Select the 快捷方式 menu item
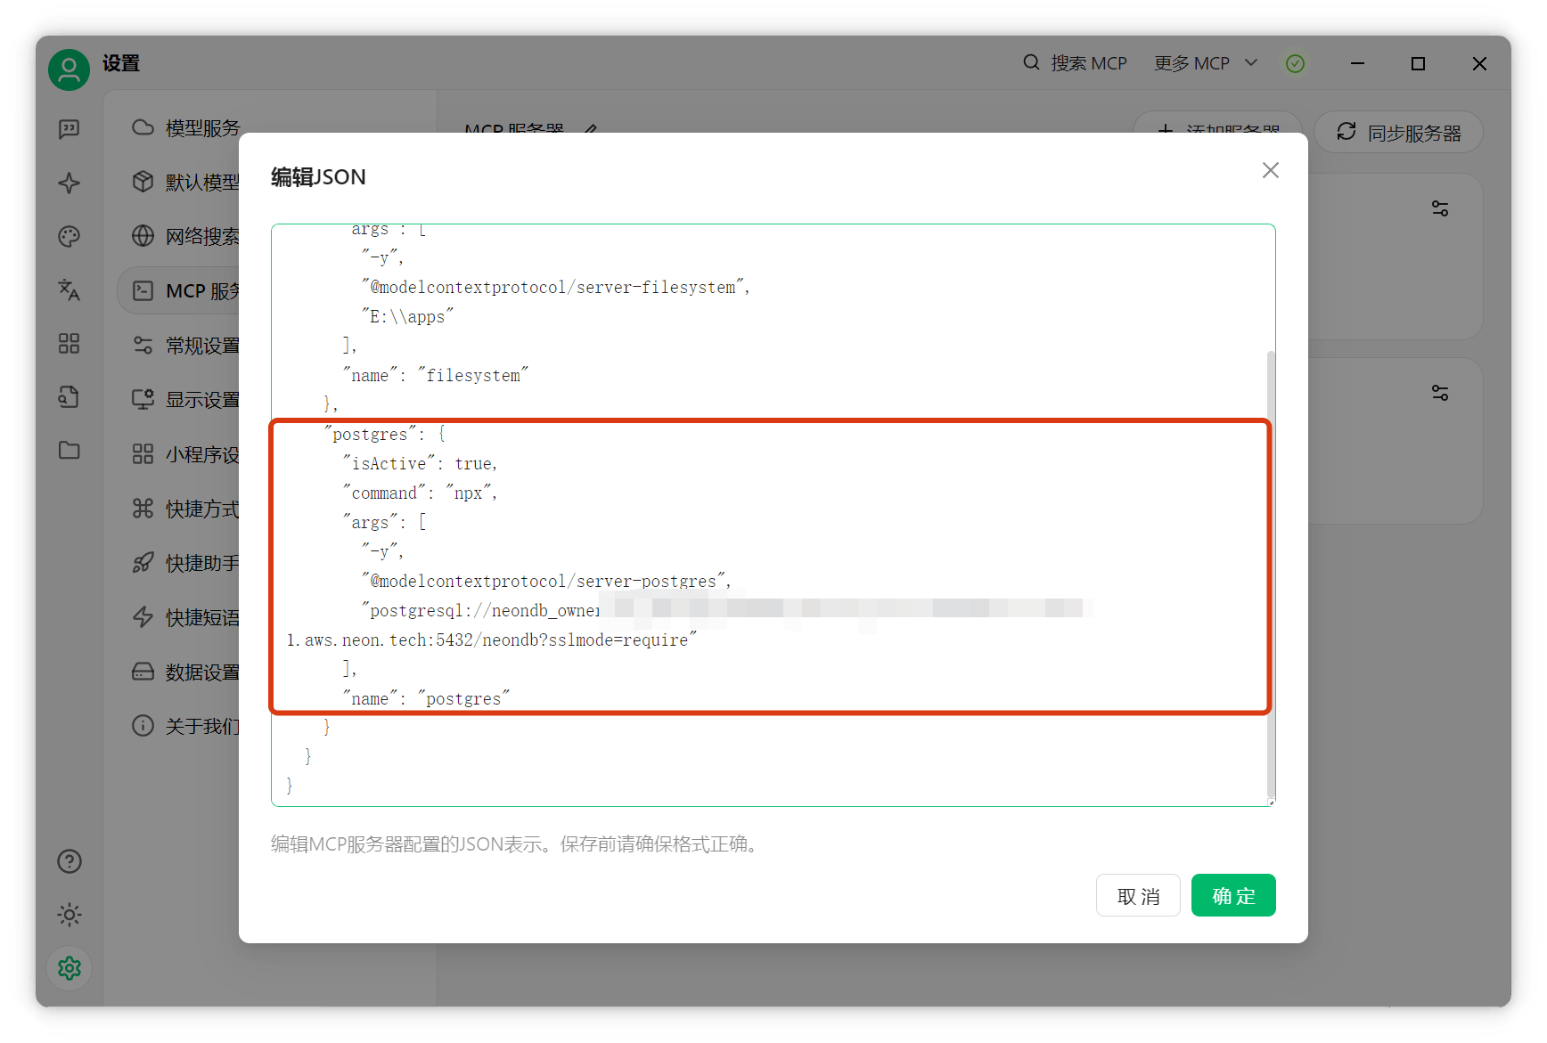Image resolution: width=1547 pixels, height=1043 pixels. pyautogui.click(x=185, y=509)
